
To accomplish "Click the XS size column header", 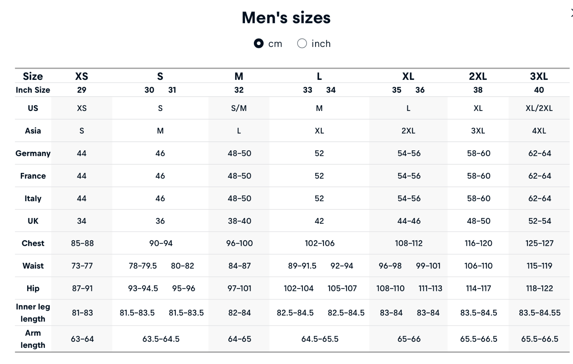I will tap(82, 76).
